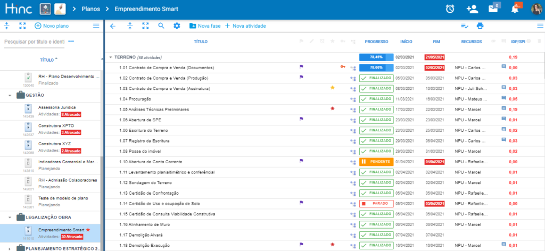Click the Novo plano button
545x251 pixels.
coord(51,26)
